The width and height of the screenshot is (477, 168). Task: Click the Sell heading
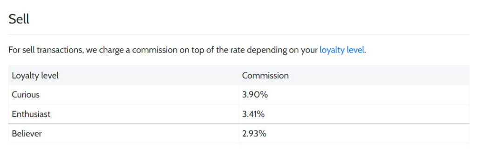coord(19,19)
